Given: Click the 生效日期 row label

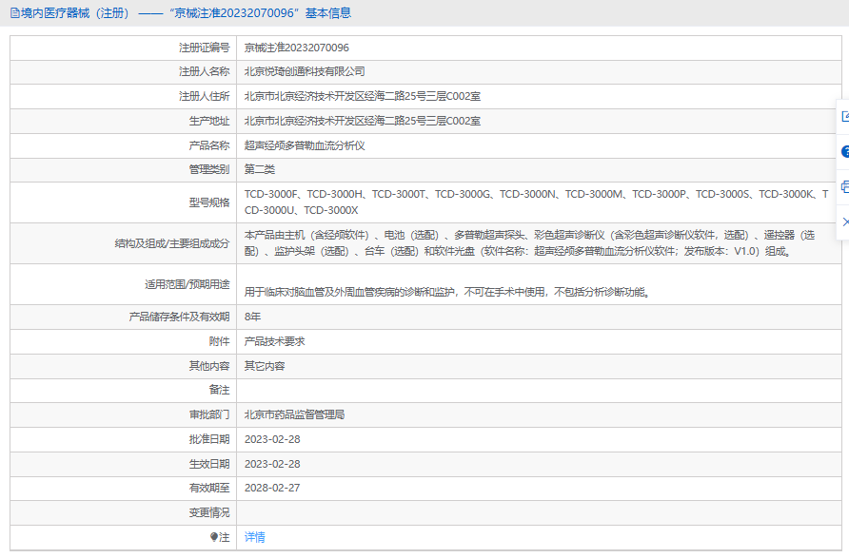Looking at the screenshot, I should [x=209, y=464].
